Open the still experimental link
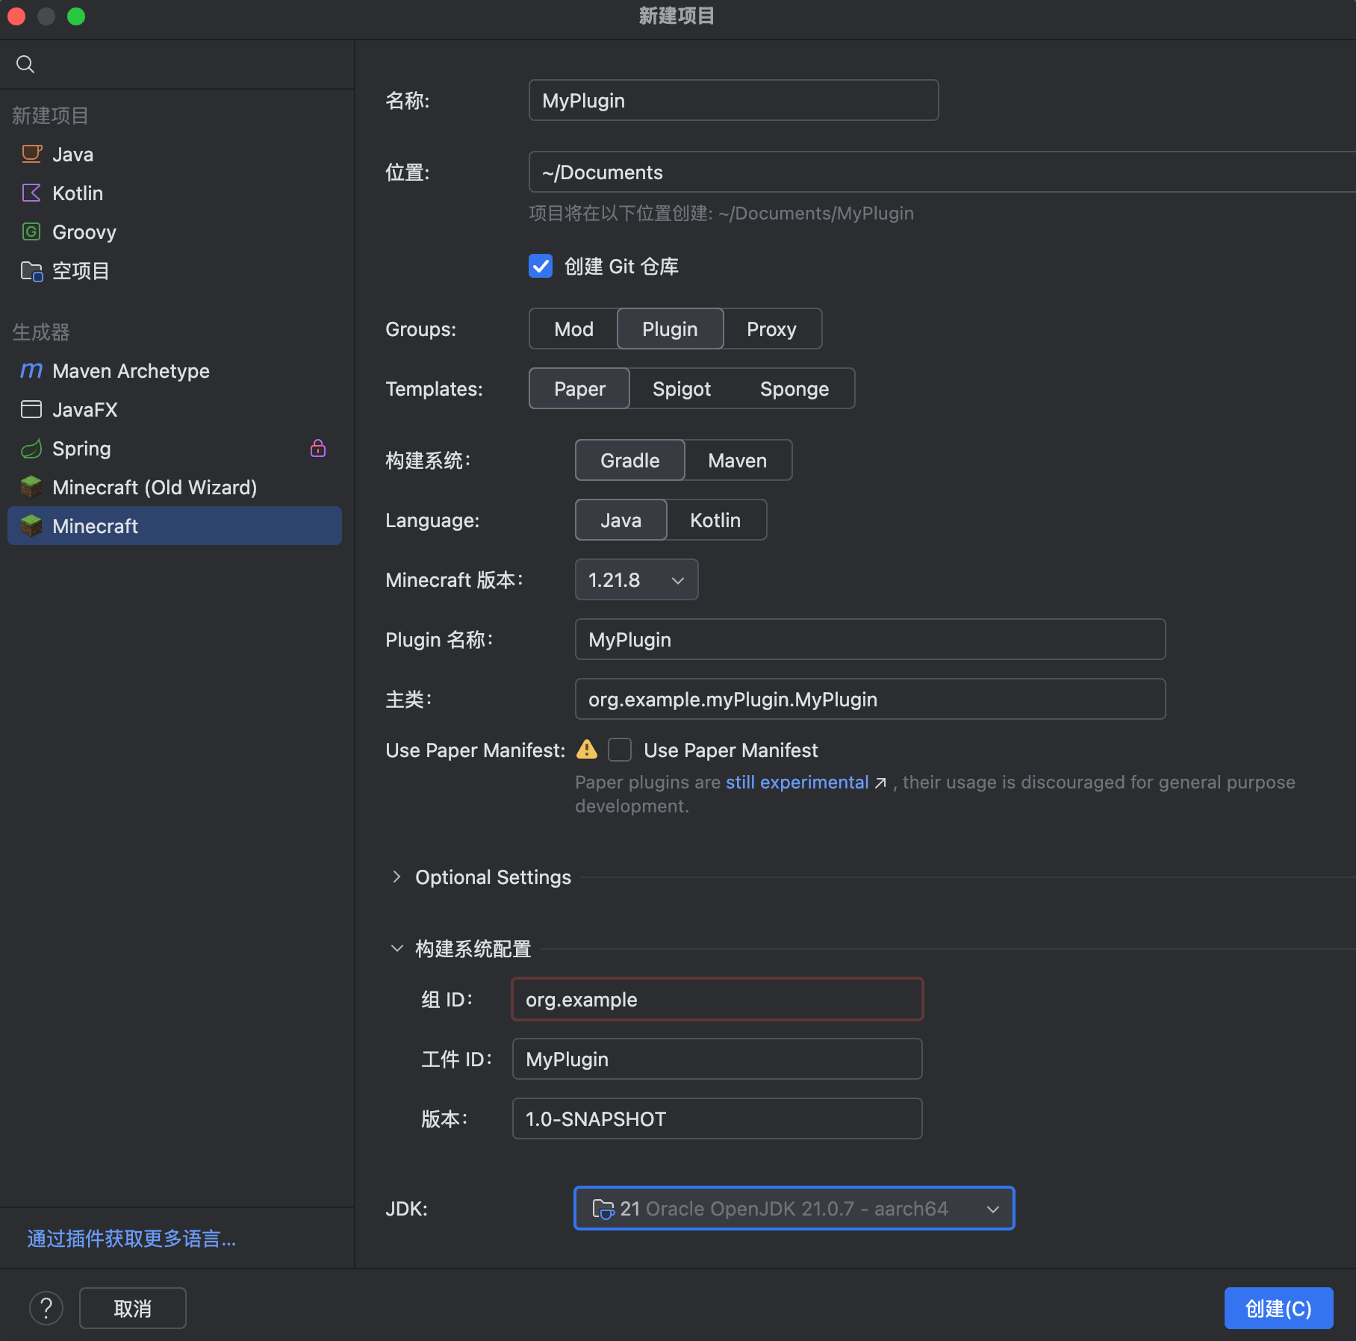Screen dimensions: 1356x1341 (x=797, y=782)
